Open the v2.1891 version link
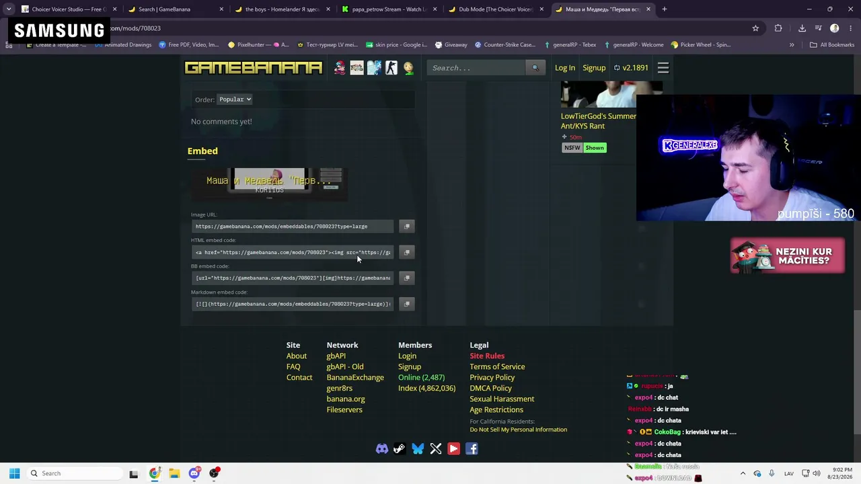The height and width of the screenshot is (484, 861). tap(631, 68)
